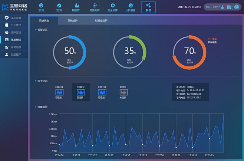The width and height of the screenshot is (244, 161).
Task: Click the chart data point at 17:35:57
Action: click(93, 146)
